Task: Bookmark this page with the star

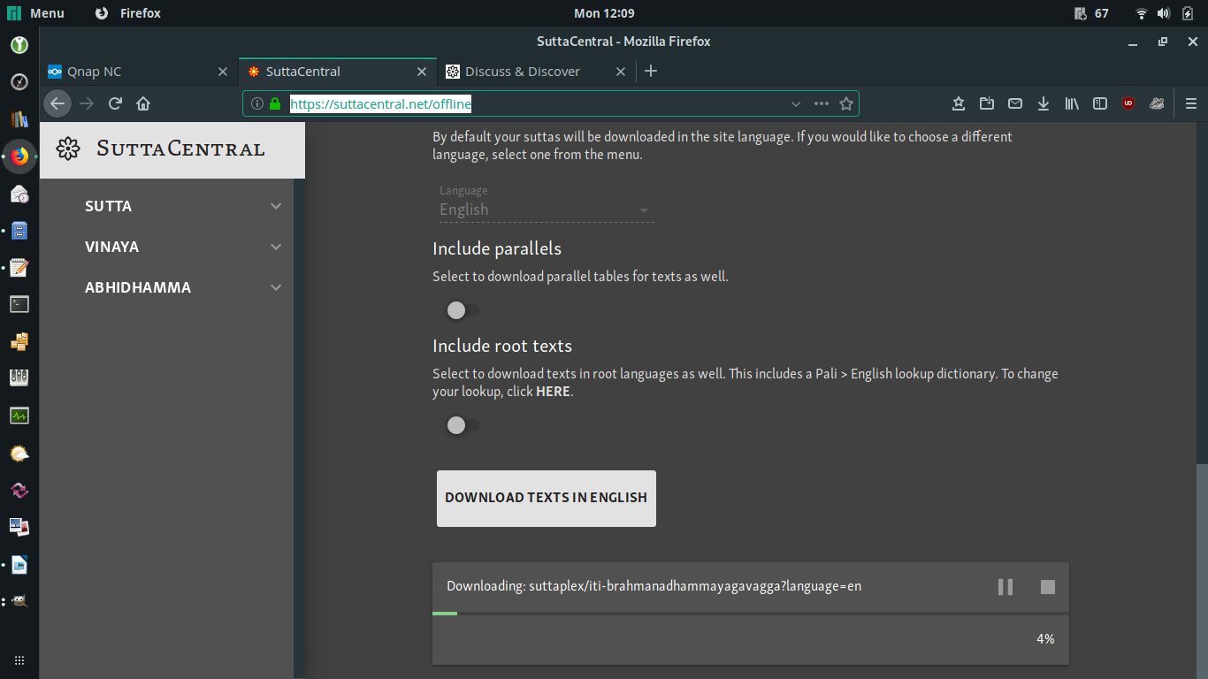Action: pos(846,103)
